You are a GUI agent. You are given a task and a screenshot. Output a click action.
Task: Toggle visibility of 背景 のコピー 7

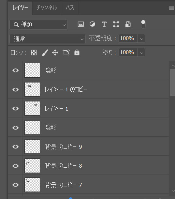15,185
